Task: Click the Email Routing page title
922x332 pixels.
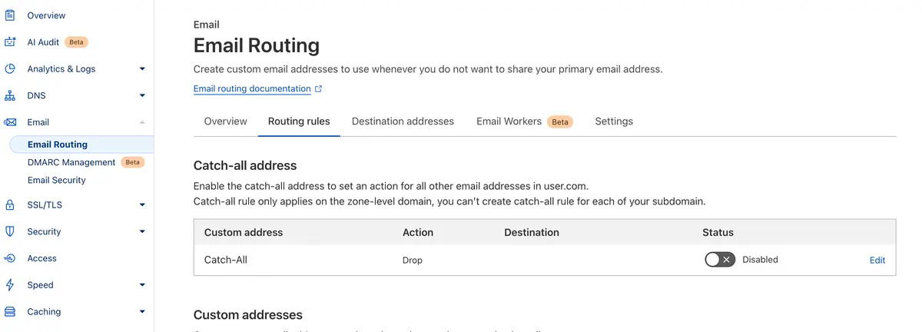Action: pos(257,46)
